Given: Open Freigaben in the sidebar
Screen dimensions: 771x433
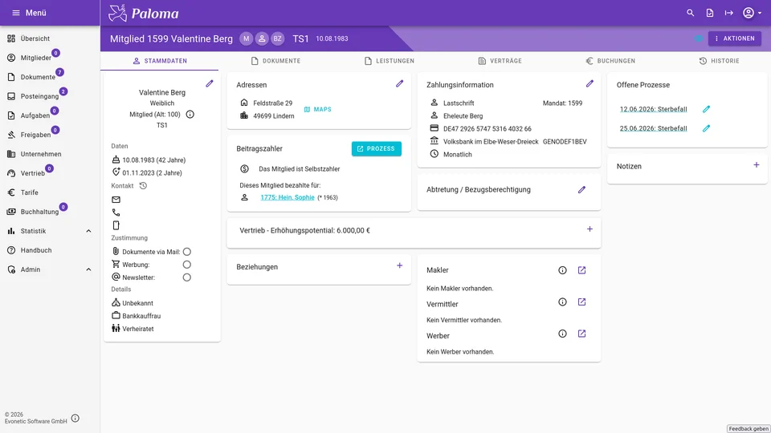Looking at the screenshot, I should pyautogui.click(x=50, y=135).
